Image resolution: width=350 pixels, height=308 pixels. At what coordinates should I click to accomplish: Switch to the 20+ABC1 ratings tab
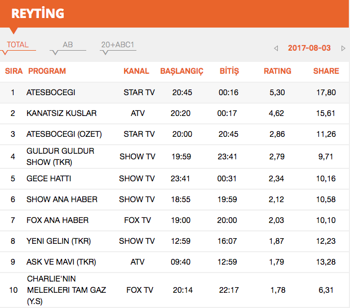click(x=118, y=45)
